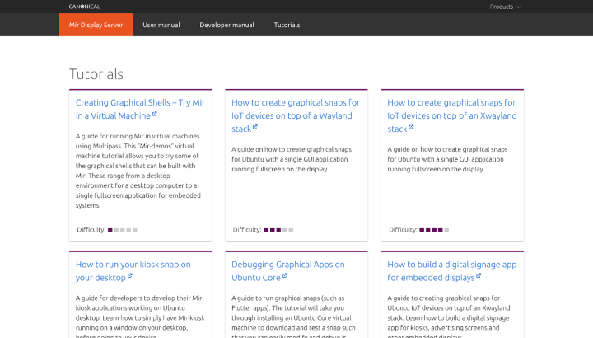
Task: Click difficulty indicator on Virtual Machine card
Action: [x=123, y=230]
